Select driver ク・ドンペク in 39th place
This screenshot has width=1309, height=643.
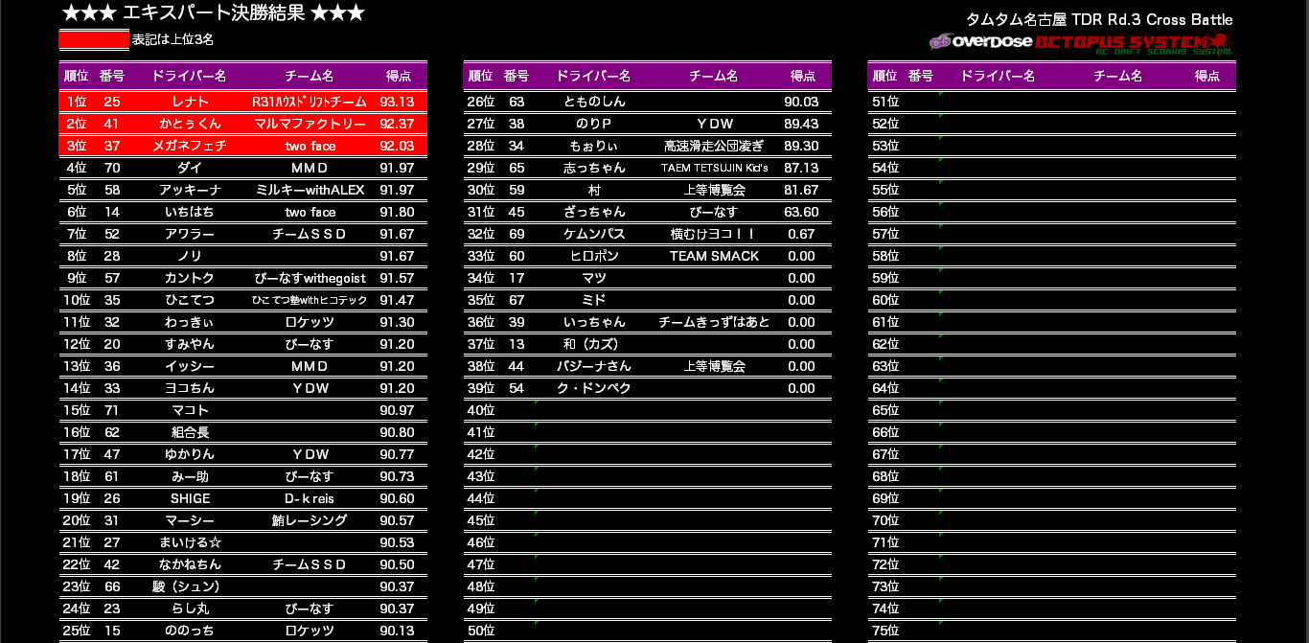(x=593, y=388)
